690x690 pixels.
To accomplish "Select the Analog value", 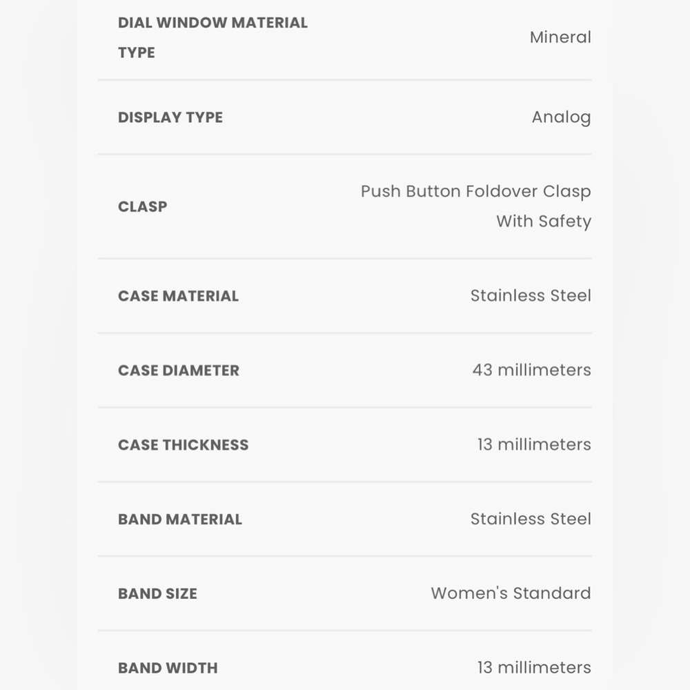I will coord(561,117).
